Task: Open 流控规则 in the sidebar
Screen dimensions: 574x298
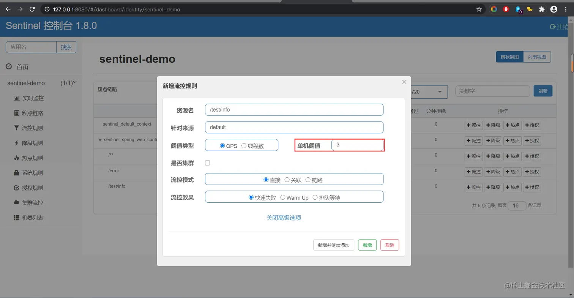Action: (x=28, y=128)
